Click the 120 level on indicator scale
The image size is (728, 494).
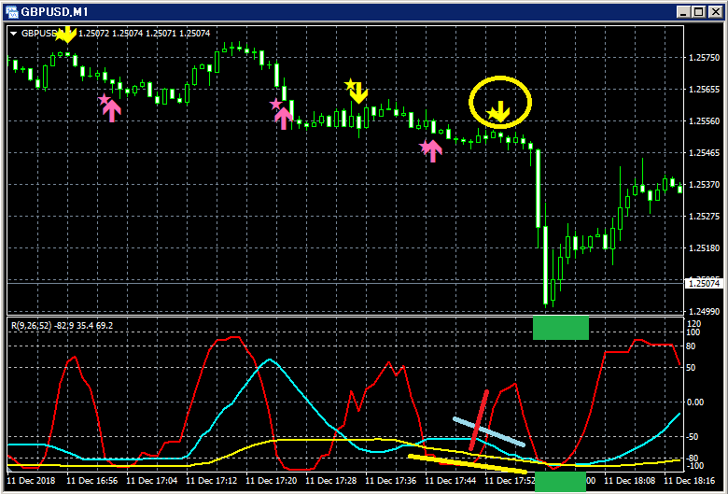(693, 324)
